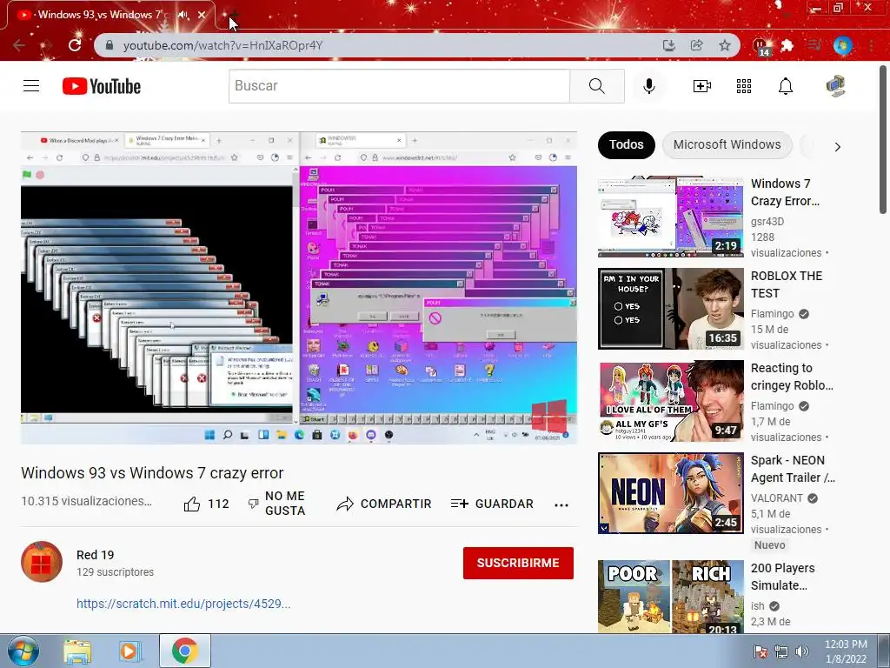The width and height of the screenshot is (890, 668).
Task: Reload the page in Chrome
Action: point(75,45)
